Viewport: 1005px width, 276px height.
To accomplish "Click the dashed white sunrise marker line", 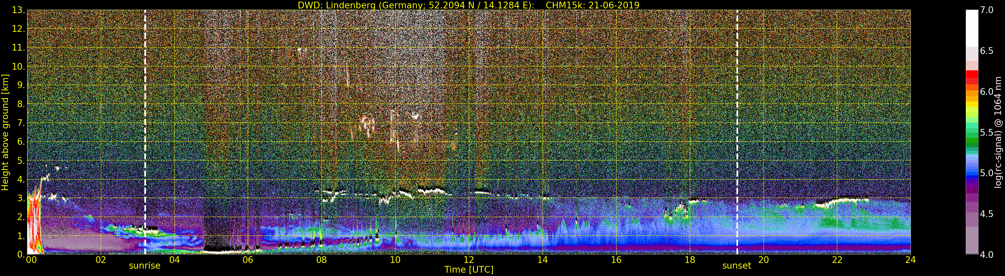I will (145, 132).
